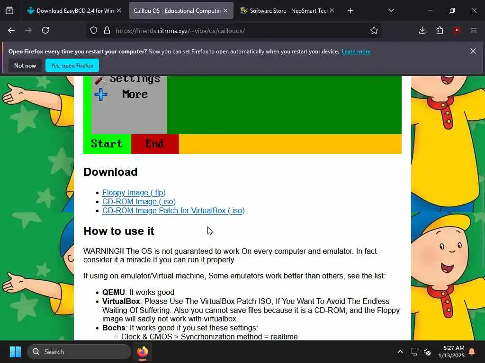Go back to the previous page

pyautogui.click(x=11, y=31)
